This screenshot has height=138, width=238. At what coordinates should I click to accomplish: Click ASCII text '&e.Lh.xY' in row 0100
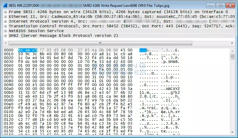pyautogui.click(x=170, y=112)
